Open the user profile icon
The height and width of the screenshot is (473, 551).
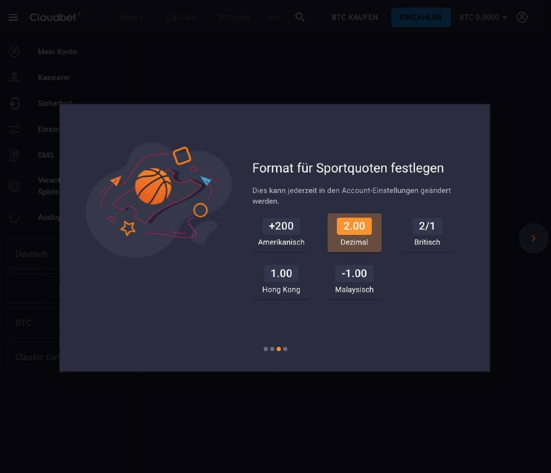pos(522,17)
